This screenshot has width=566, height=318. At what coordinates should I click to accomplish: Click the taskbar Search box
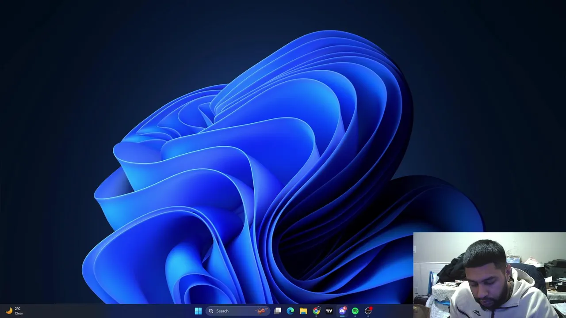click(238, 311)
